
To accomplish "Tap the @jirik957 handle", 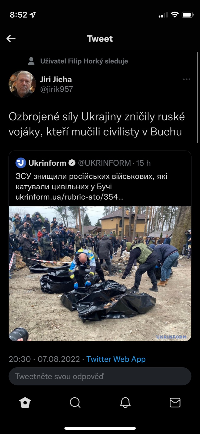I will point(57,89).
